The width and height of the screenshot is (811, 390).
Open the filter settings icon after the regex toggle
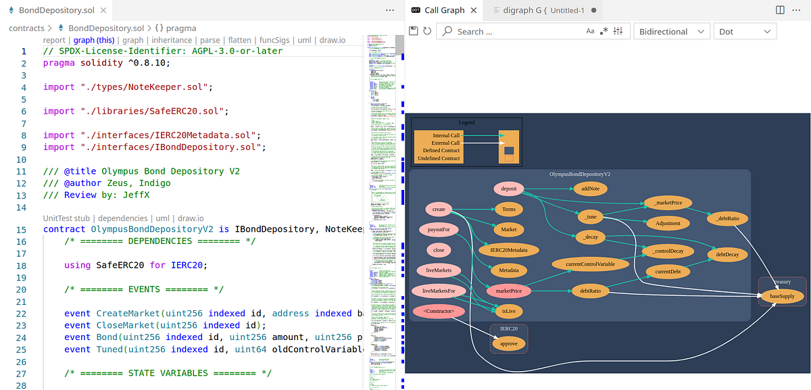point(617,31)
